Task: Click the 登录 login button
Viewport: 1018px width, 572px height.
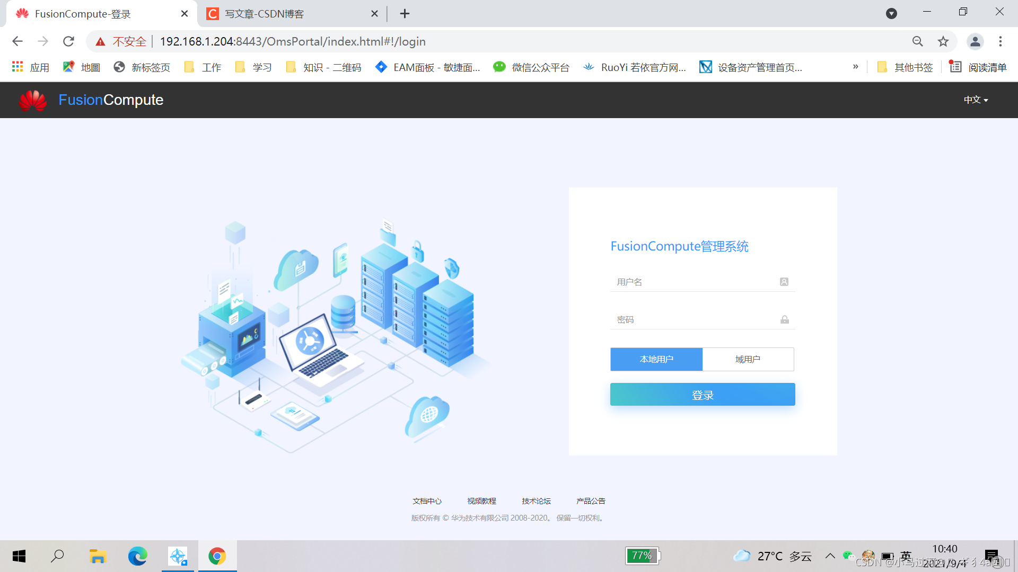Action: pos(702,394)
